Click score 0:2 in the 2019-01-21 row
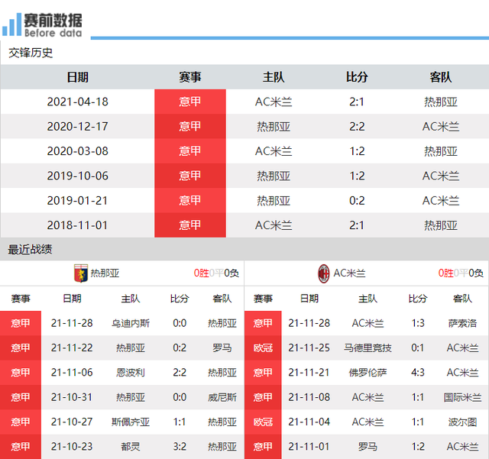The image size is (489, 459). tap(357, 201)
